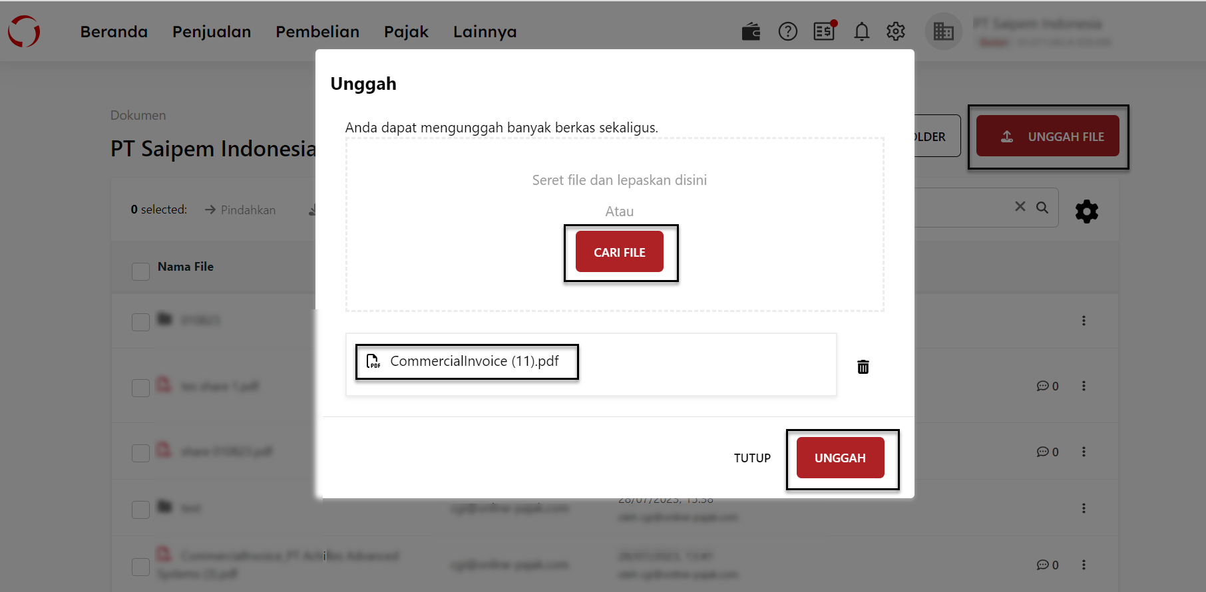This screenshot has height=592, width=1206.
Task: Open three-dot menu of first folder row
Action: (x=1084, y=321)
